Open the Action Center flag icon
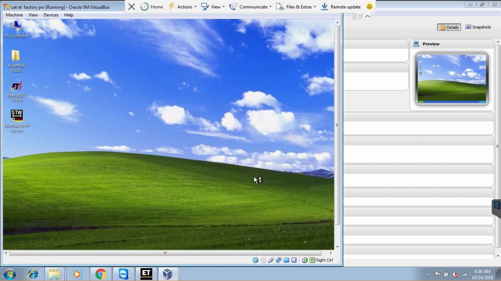Viewport: 501px width, 281px height. [x=438, y=274]
